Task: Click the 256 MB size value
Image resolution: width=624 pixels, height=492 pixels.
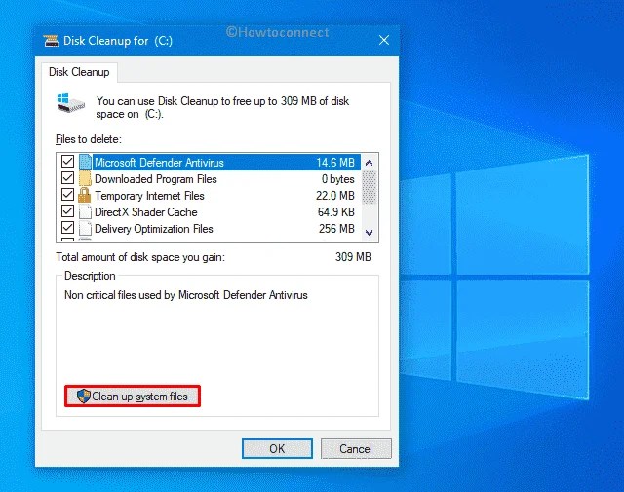Action: 336,229
